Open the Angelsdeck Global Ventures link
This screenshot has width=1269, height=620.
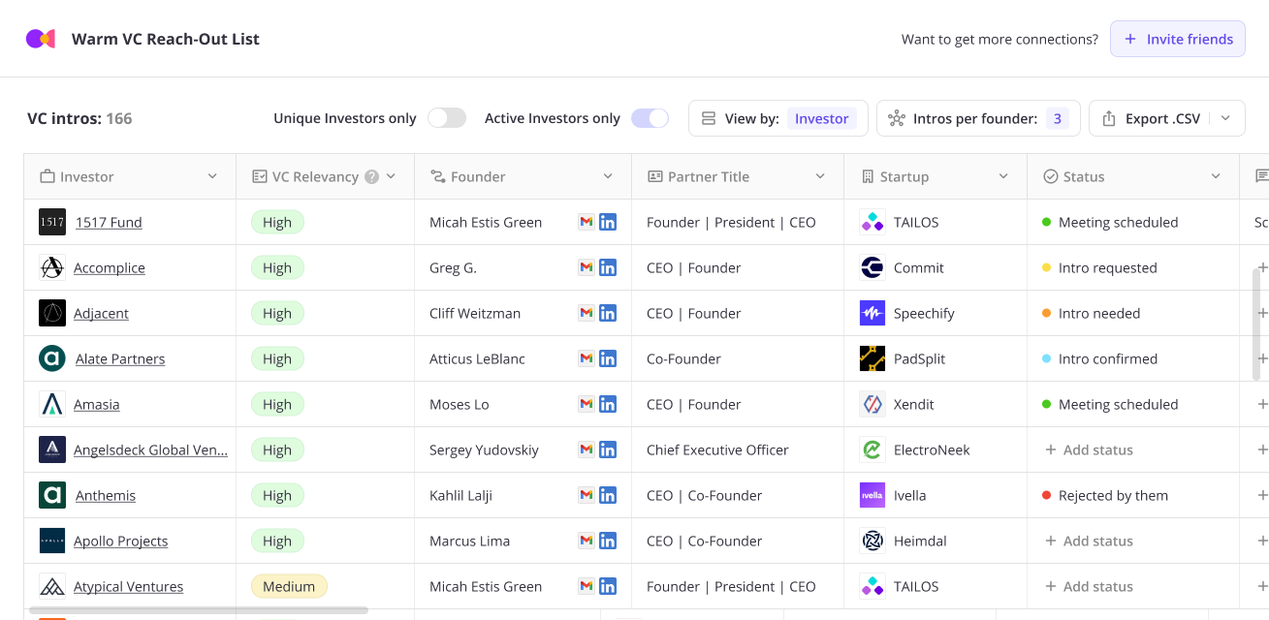coord(150,449)
